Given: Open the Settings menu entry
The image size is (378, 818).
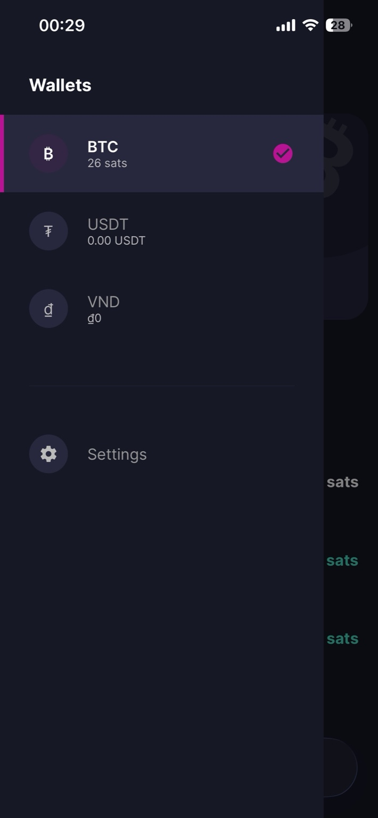Looking at the screenshot, I should click(117, 455).
